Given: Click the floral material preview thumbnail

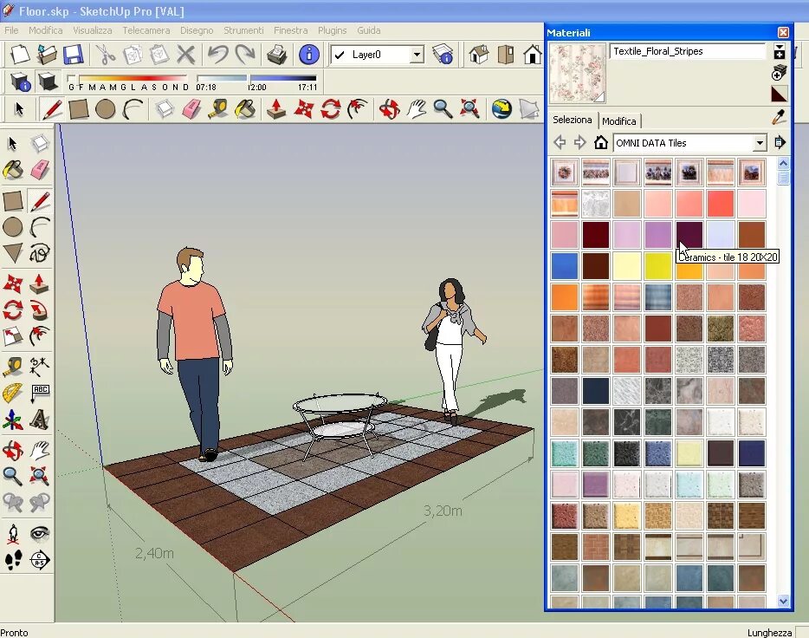Looking at the screenshot, I should coord(578,73).
